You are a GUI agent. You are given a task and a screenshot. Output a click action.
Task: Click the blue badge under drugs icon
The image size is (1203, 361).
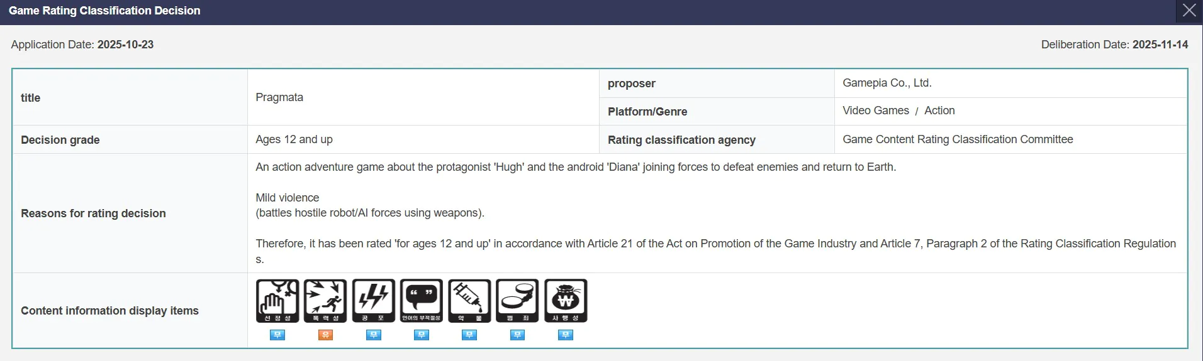469,335
